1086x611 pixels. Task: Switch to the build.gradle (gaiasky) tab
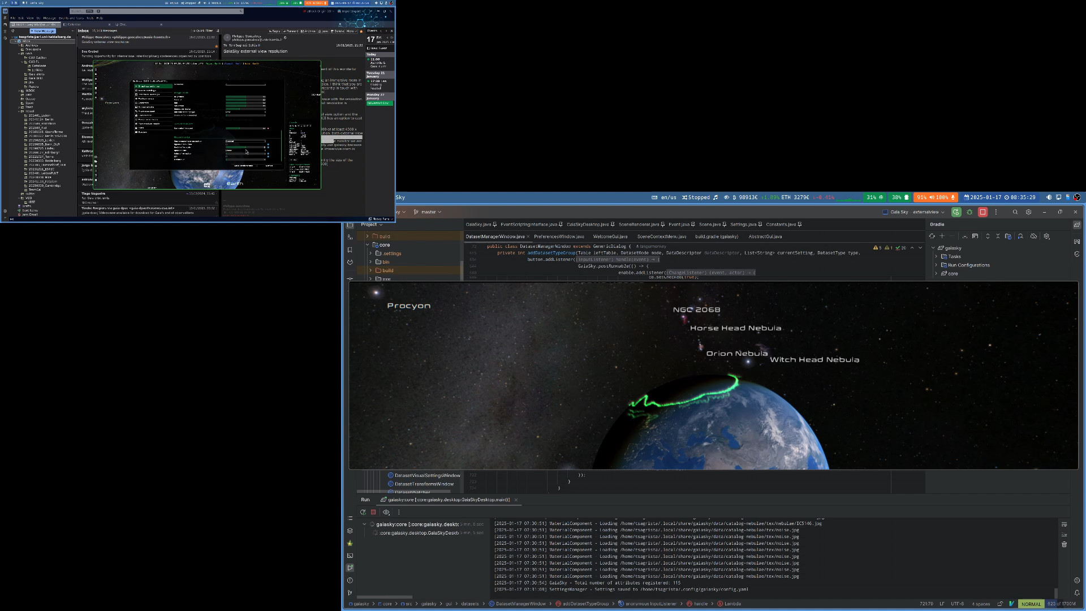tap(716, 236)
